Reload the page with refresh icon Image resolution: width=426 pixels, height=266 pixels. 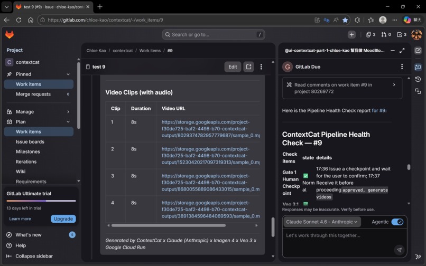click(18, 20)
